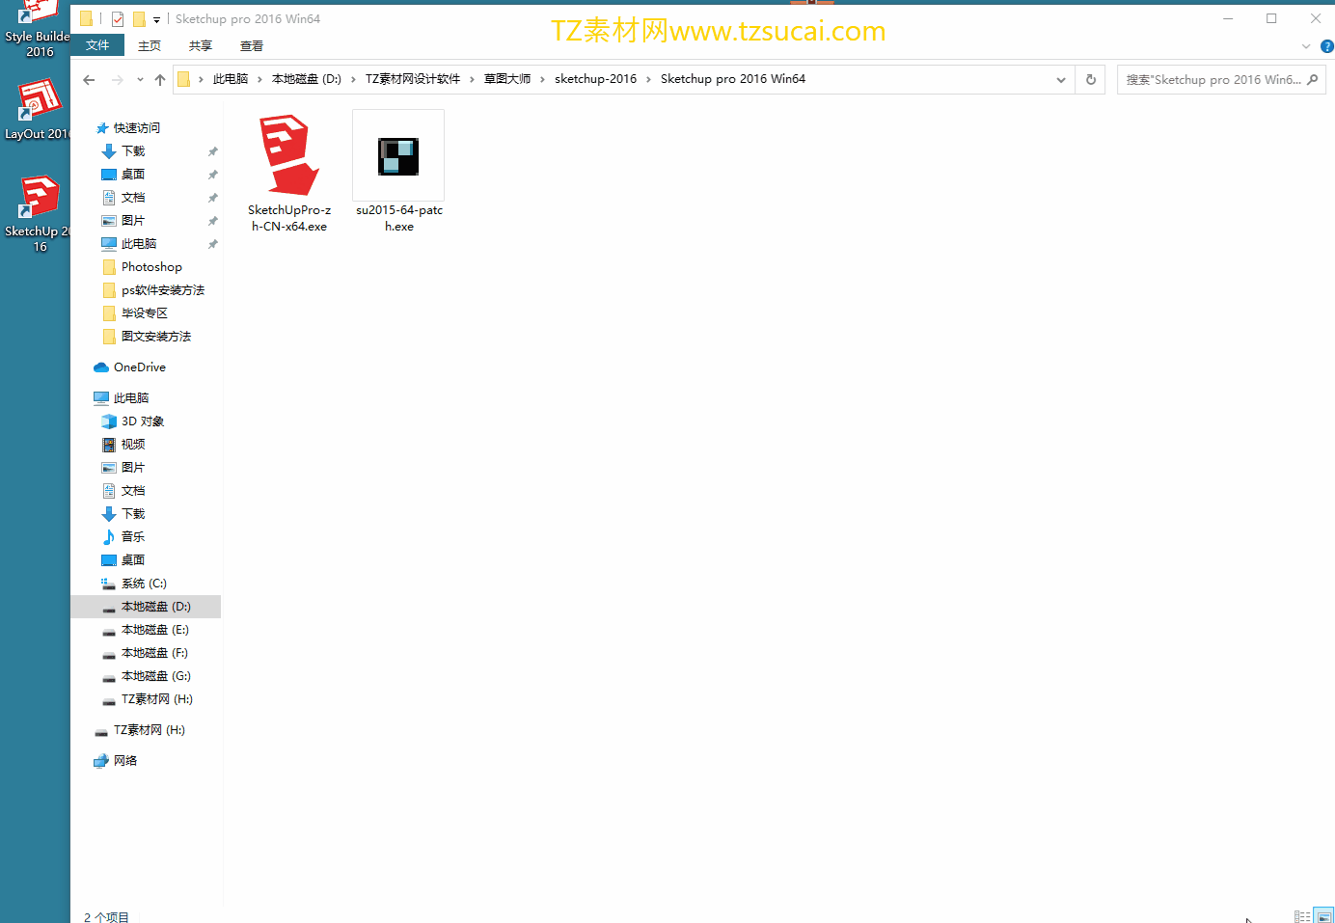This screenshot has height=923, width=1335.
Task: Switch to large icons view in status bar
Action: pyautogui.click(x=1323, y=916)
